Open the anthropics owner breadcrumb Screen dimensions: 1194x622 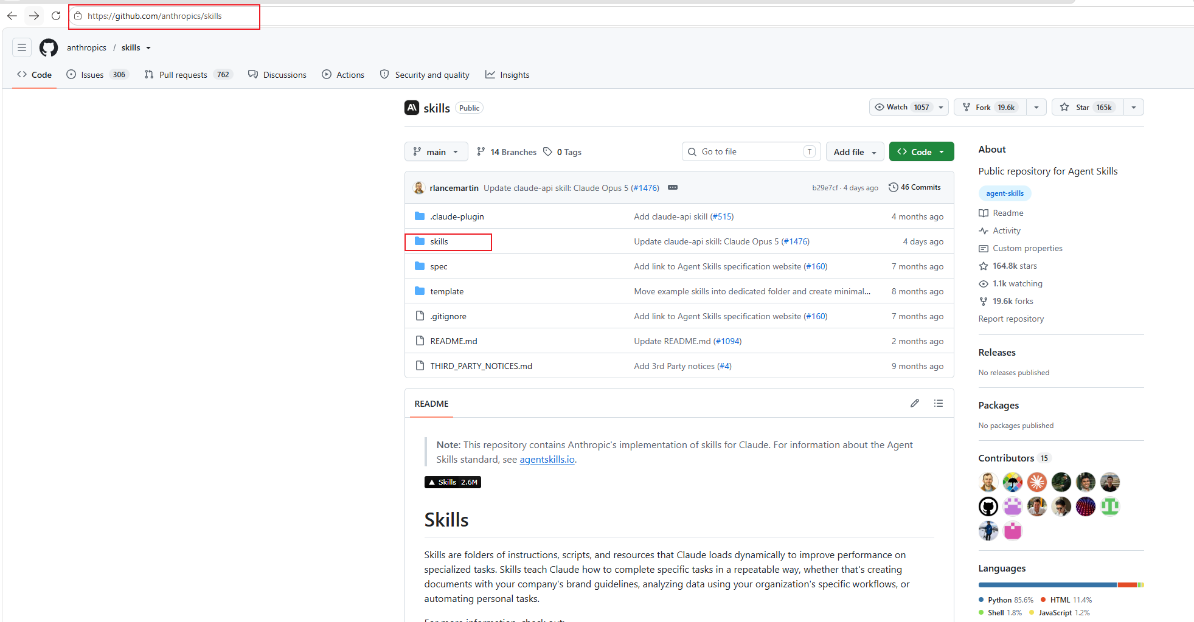coord(86,47)
